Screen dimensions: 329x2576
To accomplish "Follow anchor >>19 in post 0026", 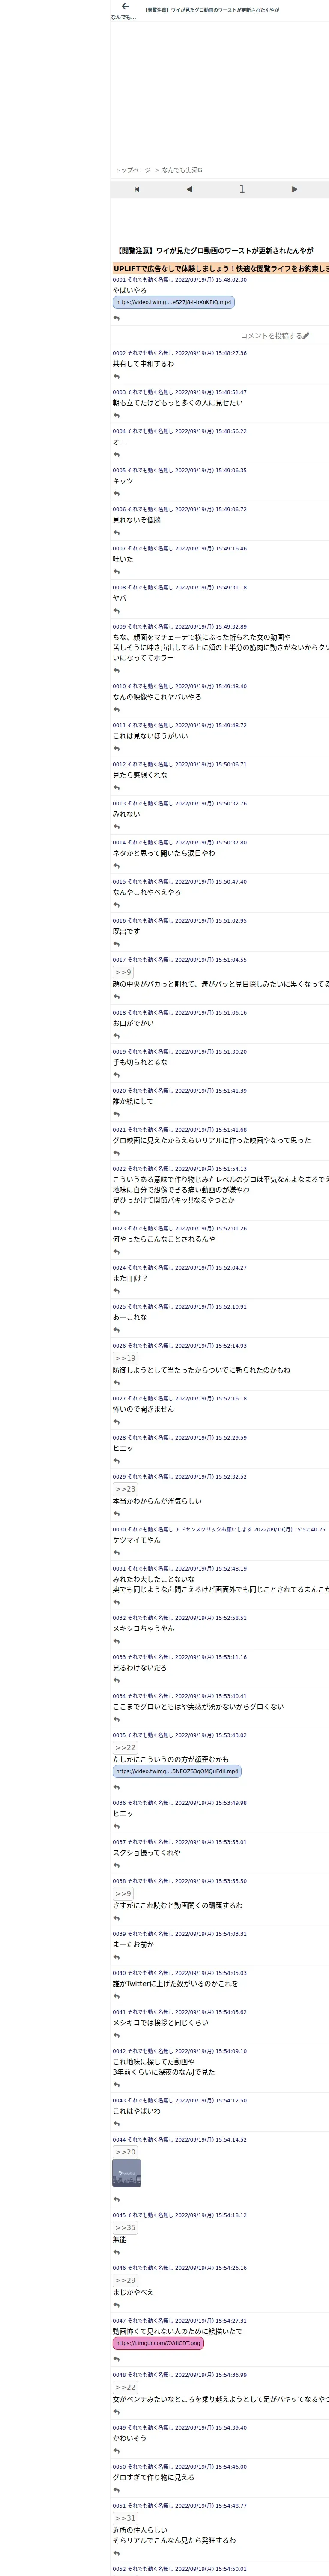I will pyautogui.click(x=125, y=1358).
